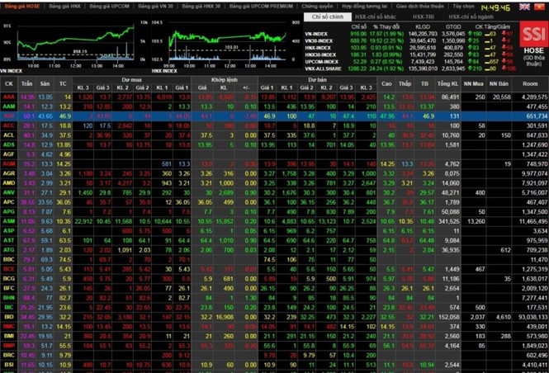Select the Chỉ số chính tab
The height and width of the screenshot is (373, 549).
328,17
